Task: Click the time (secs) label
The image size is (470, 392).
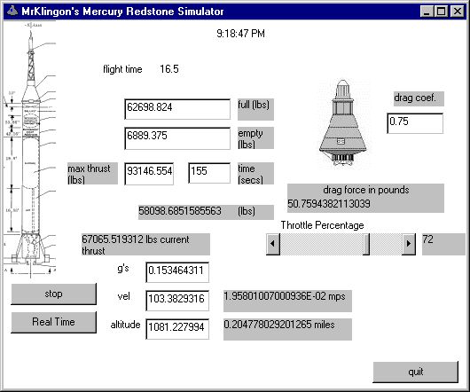Action: 255,174
